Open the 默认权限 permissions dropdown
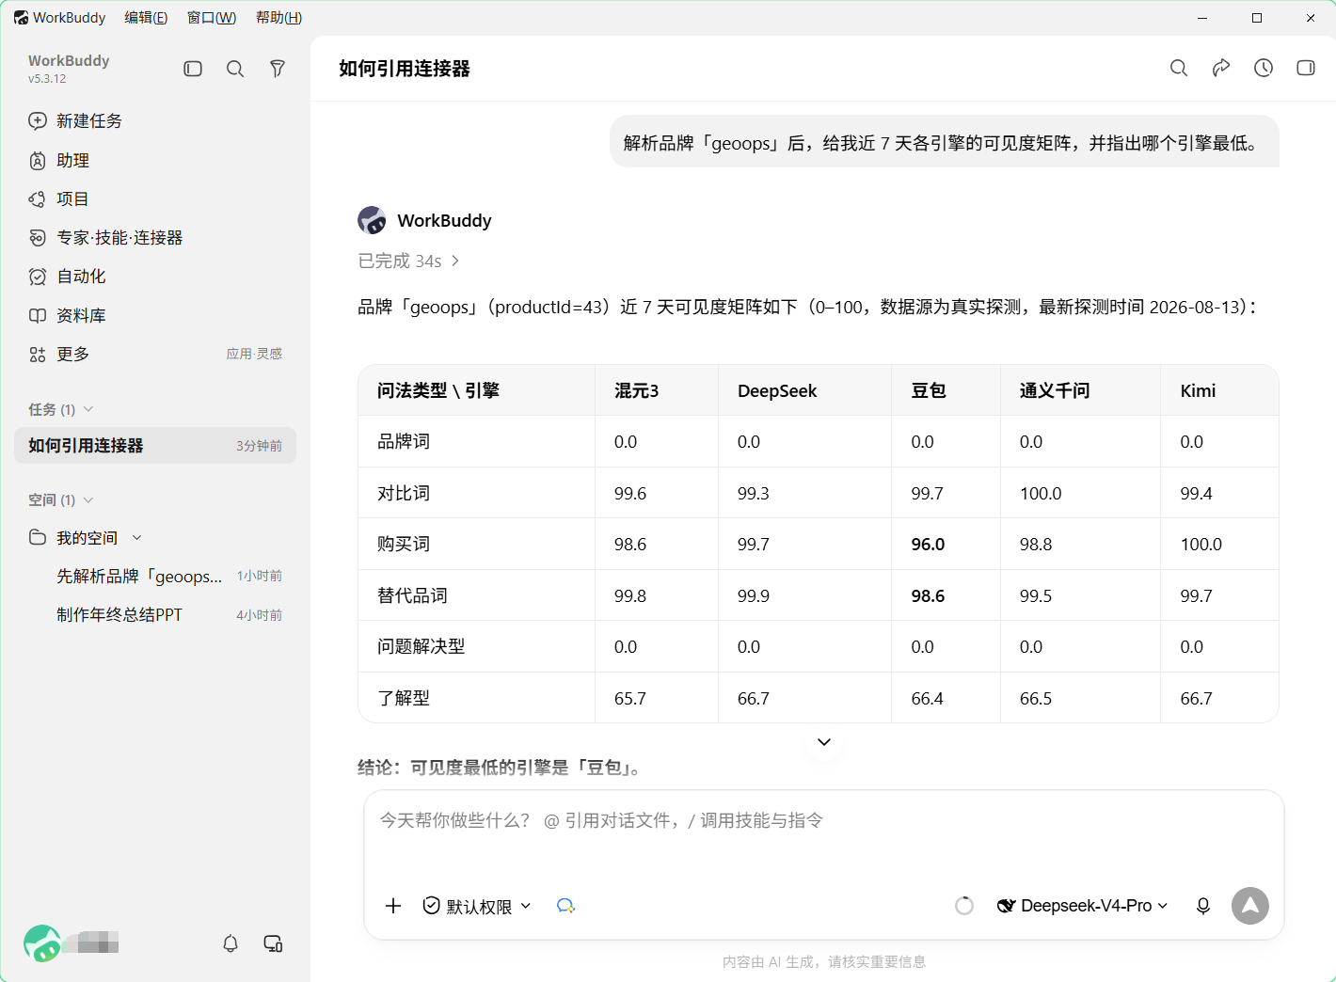Image resolution: width=1336 pixels, height=982 pixels. click(x=477, y=906)
